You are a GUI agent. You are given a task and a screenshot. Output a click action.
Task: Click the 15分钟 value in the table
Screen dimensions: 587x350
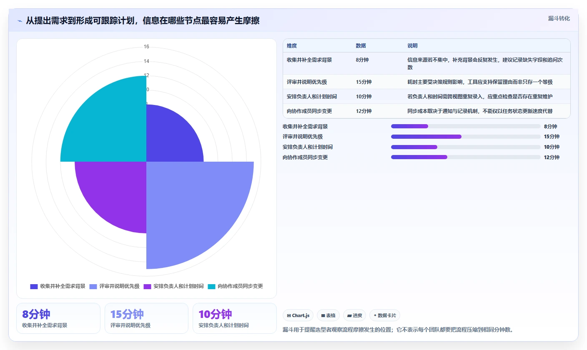click(x=364, y=82)
